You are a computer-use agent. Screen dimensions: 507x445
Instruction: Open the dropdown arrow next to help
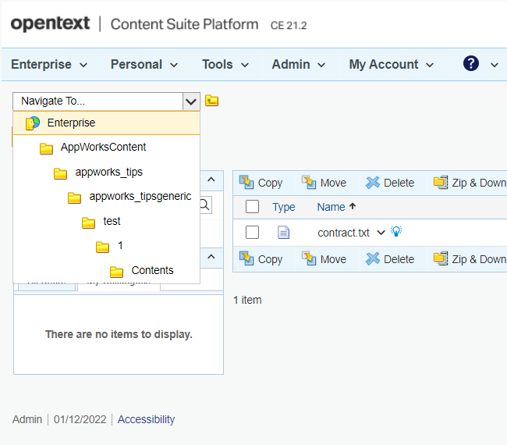494,65
